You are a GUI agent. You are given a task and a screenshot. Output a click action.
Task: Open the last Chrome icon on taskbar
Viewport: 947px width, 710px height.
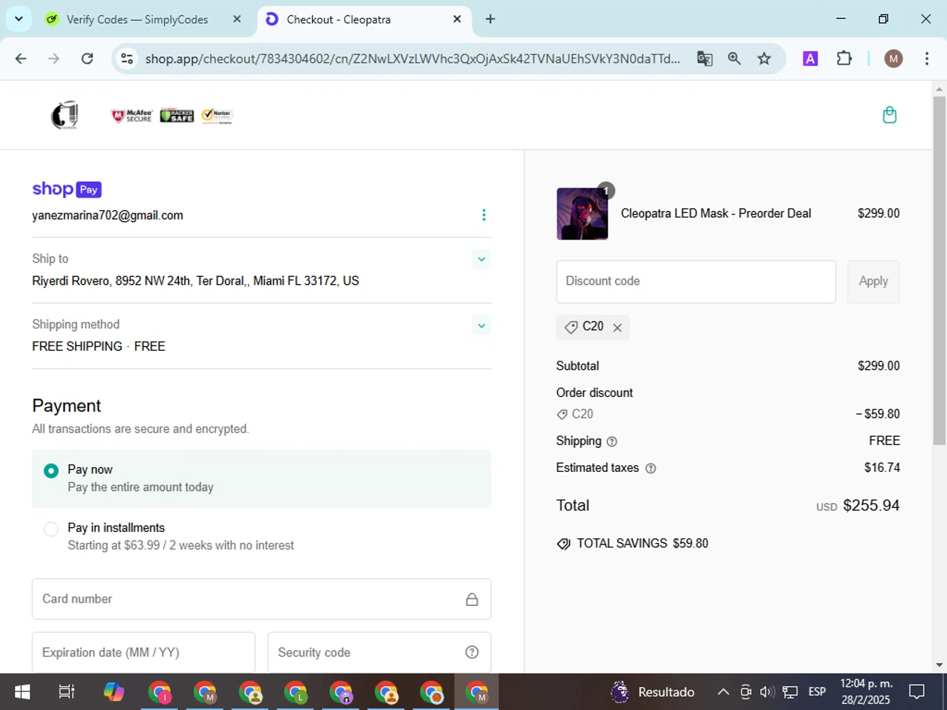(477, 692)
